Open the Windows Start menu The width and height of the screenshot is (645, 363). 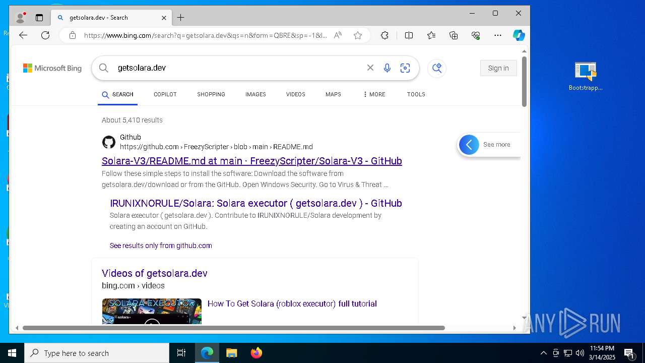[x=12, y=353]
